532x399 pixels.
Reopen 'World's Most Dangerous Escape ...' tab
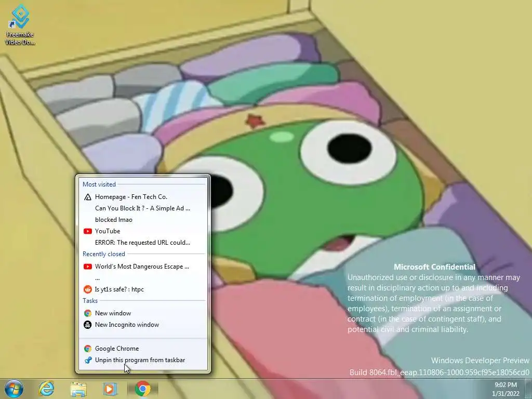pyautogui.click(x=143, y=267)
